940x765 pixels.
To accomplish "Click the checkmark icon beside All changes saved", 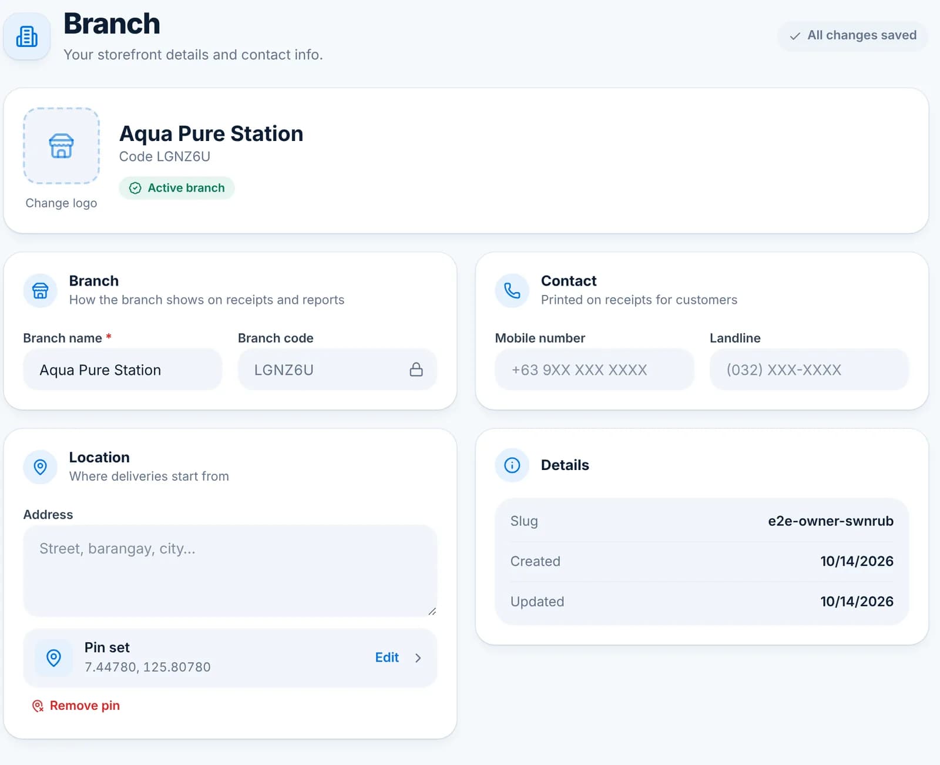I will coord(795,36).
